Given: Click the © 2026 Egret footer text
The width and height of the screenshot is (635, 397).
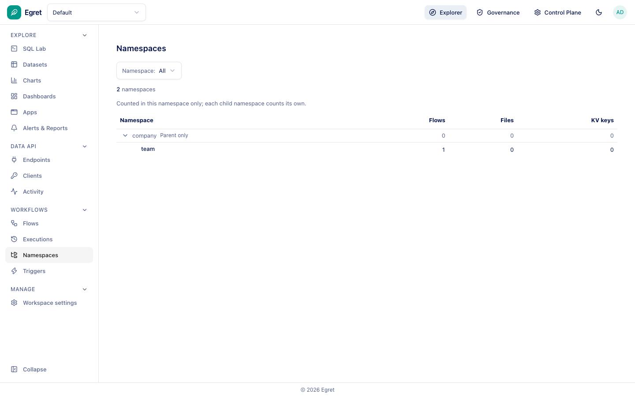Looking at the screenshot, I should [317, 390].
